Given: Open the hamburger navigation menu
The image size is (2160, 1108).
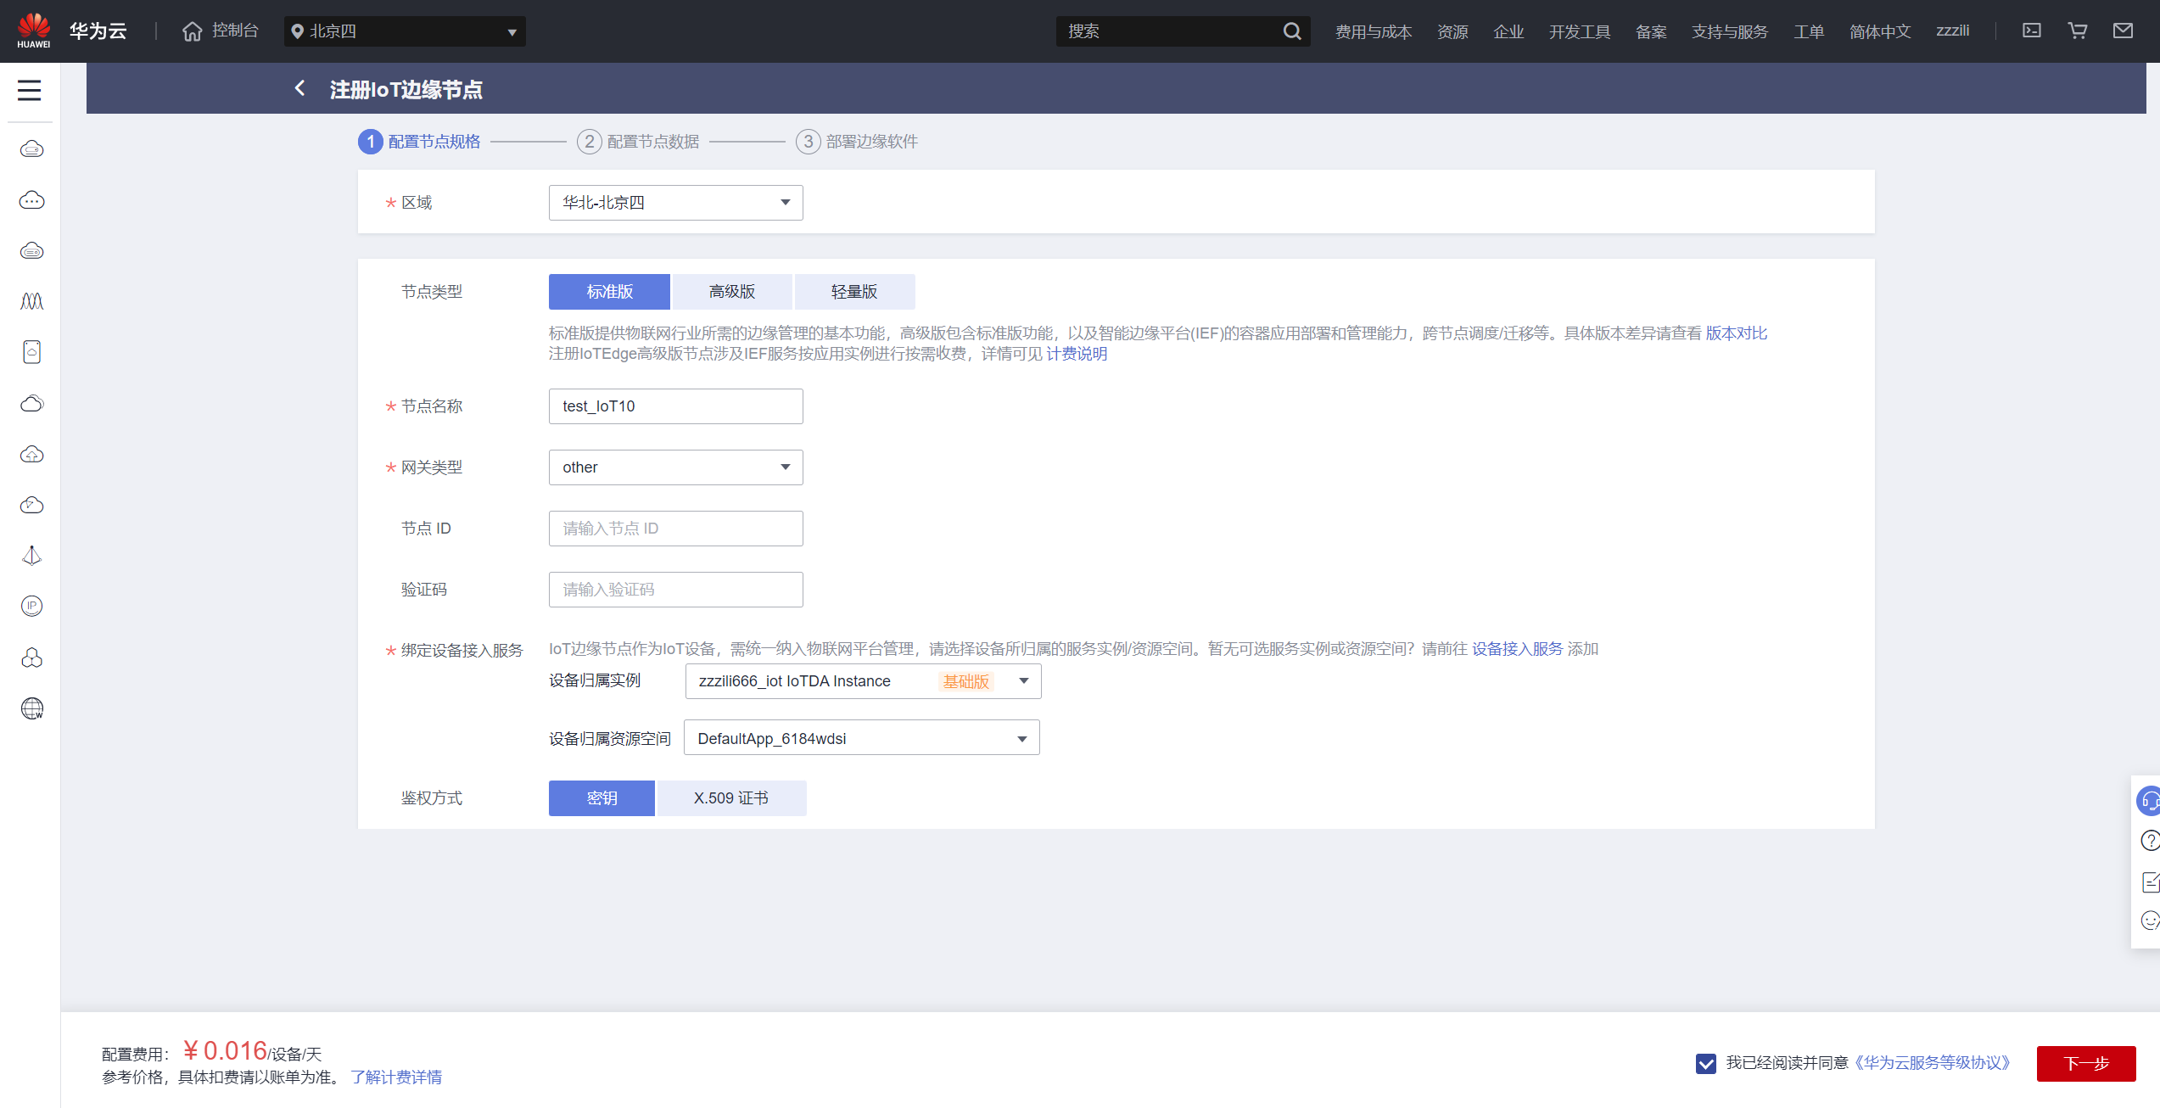Looking at the screenshot, I should [30, 90].
